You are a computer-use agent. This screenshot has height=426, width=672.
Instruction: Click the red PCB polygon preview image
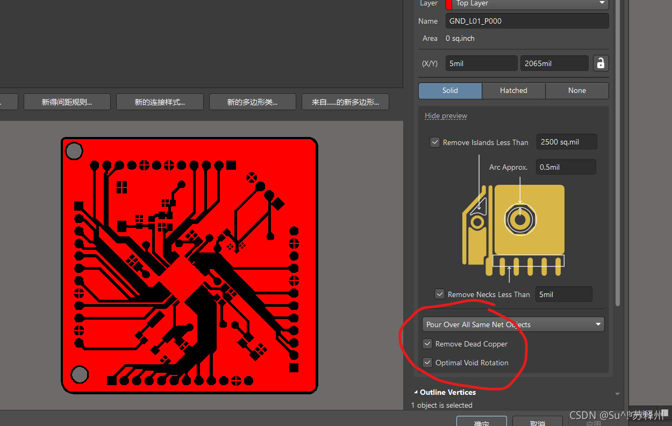click(x=189, y=265)
